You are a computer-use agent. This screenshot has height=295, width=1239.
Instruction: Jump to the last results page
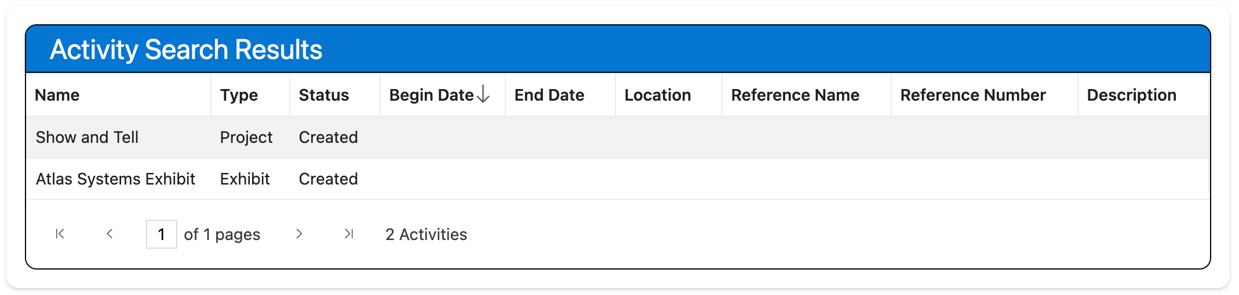coord(348,234)
